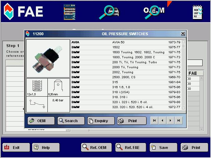Go to last record arrow
Screen dimensions: 211x158
point(179,121)
